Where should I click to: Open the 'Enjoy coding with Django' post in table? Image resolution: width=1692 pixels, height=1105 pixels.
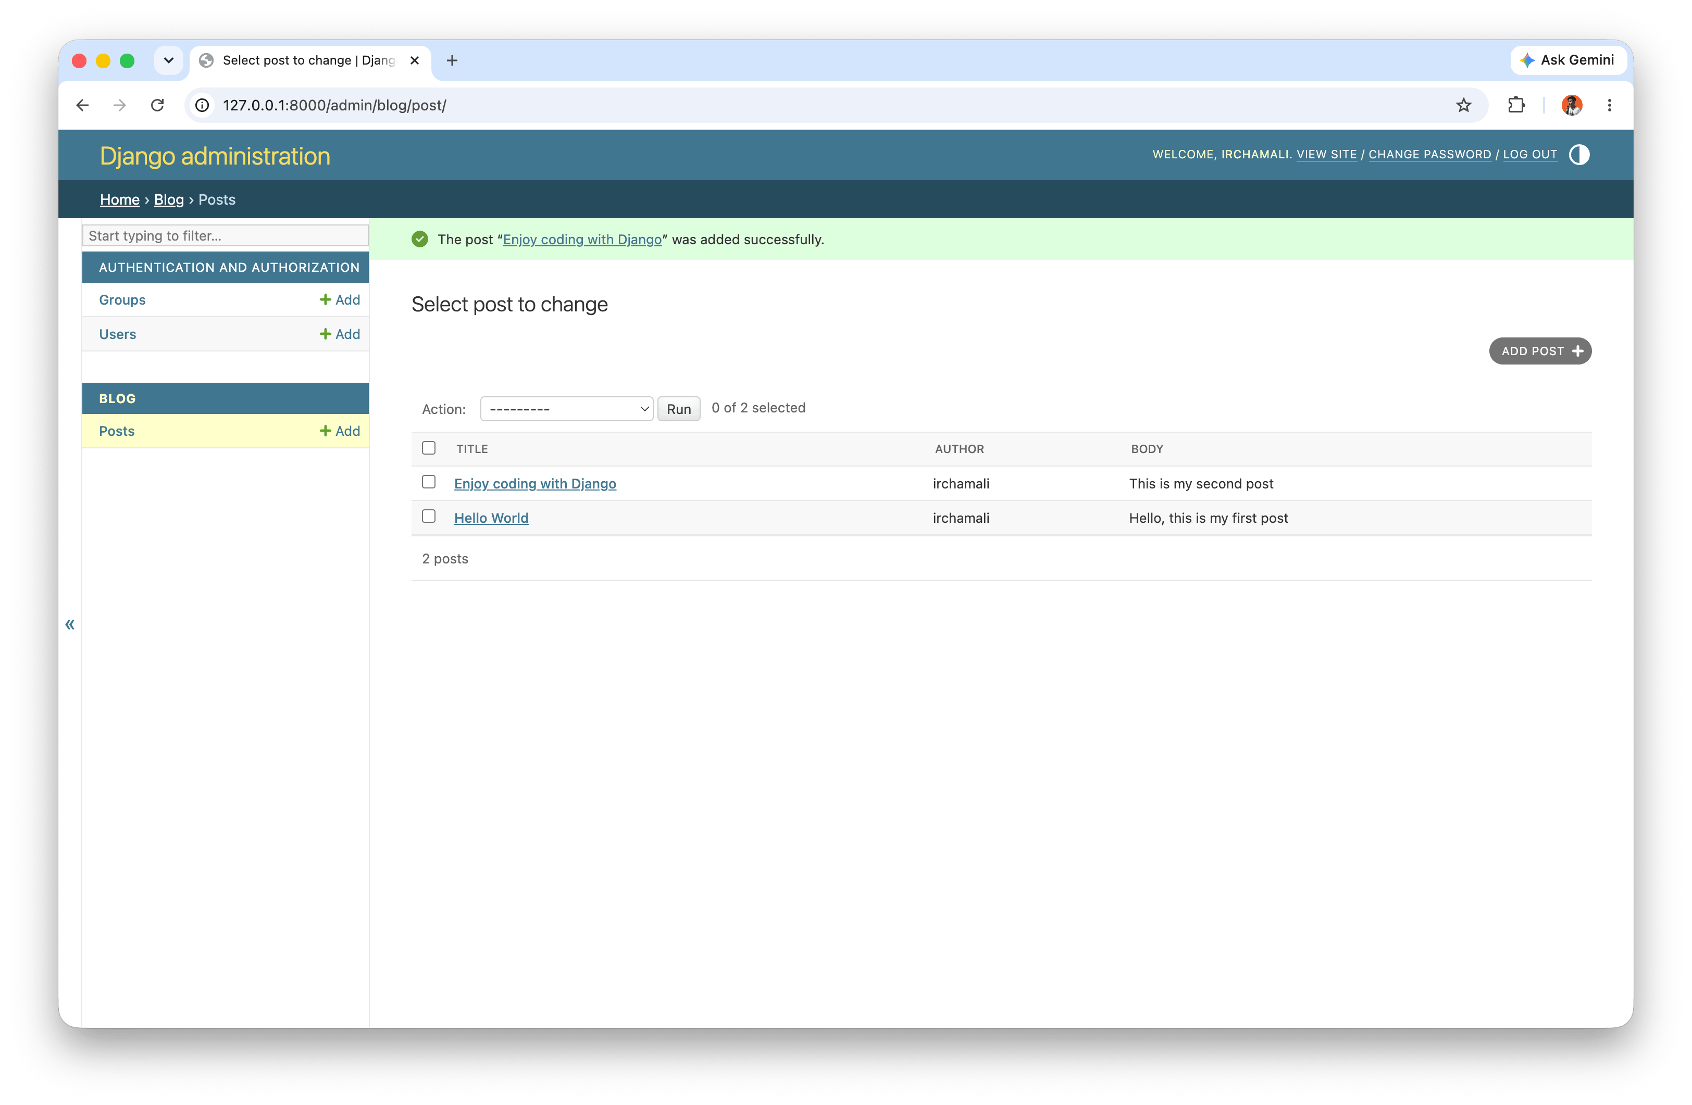(536, 483)
